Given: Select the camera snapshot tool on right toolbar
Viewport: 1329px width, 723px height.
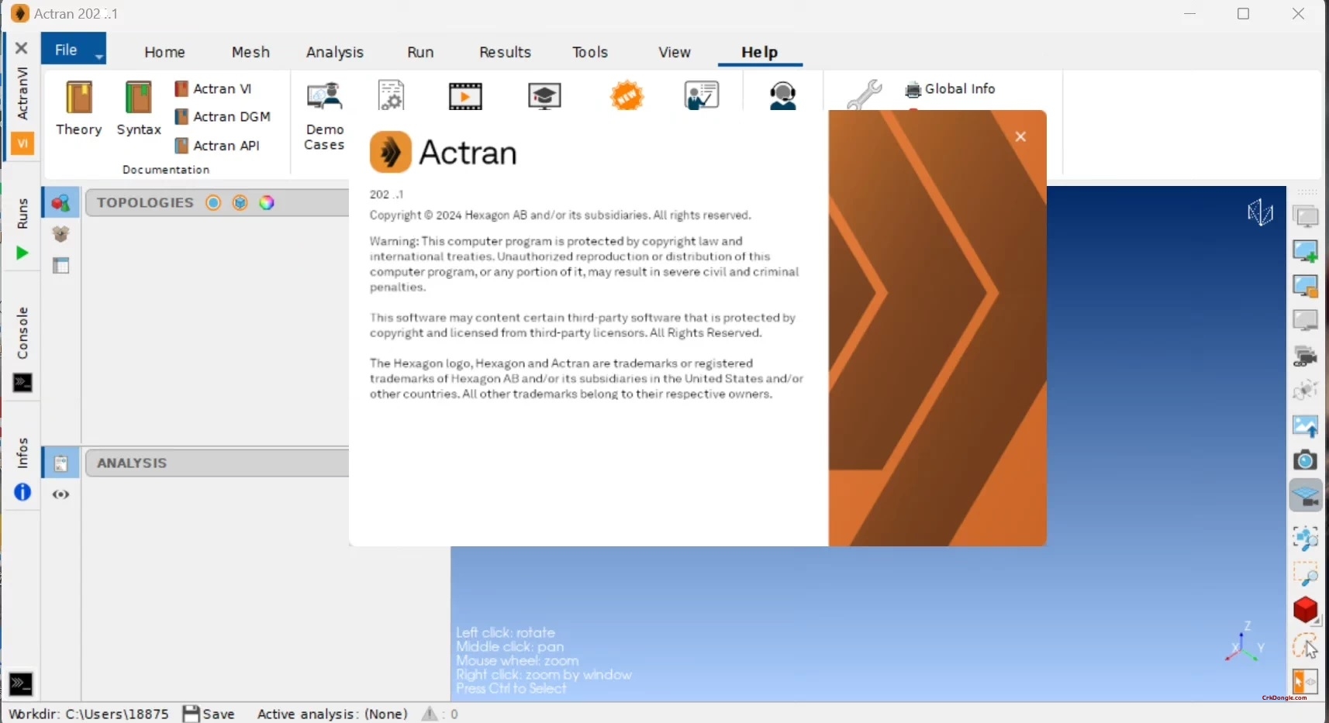Looking at the screenshot, I should tap(1306, 460).
